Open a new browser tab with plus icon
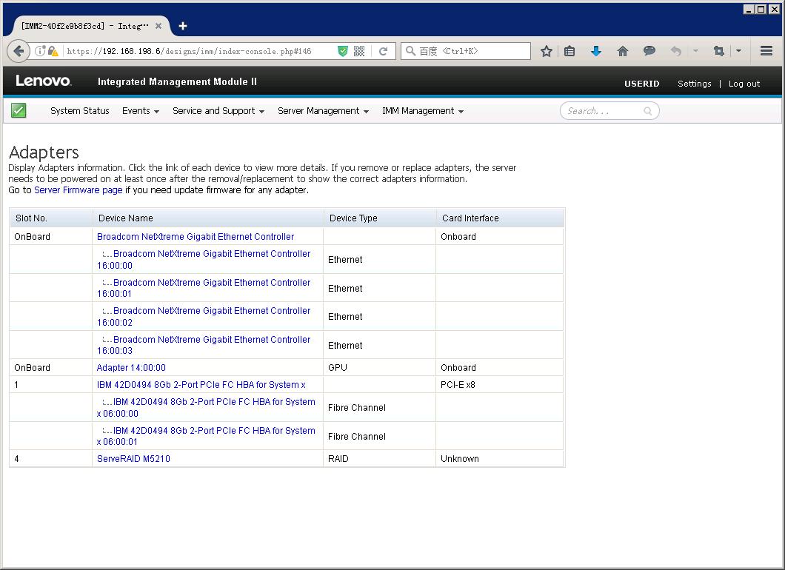 183,26
